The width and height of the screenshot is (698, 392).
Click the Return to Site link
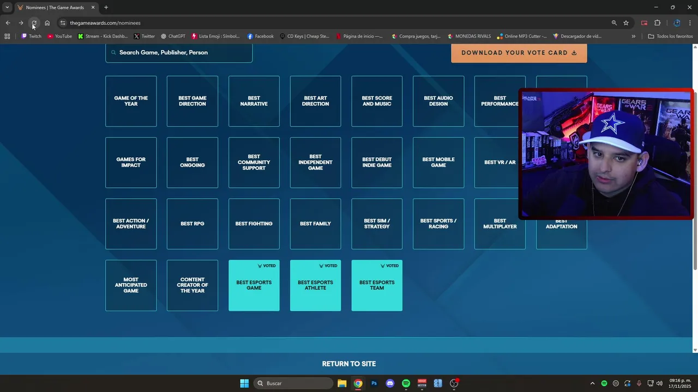(x=349, y=364)
